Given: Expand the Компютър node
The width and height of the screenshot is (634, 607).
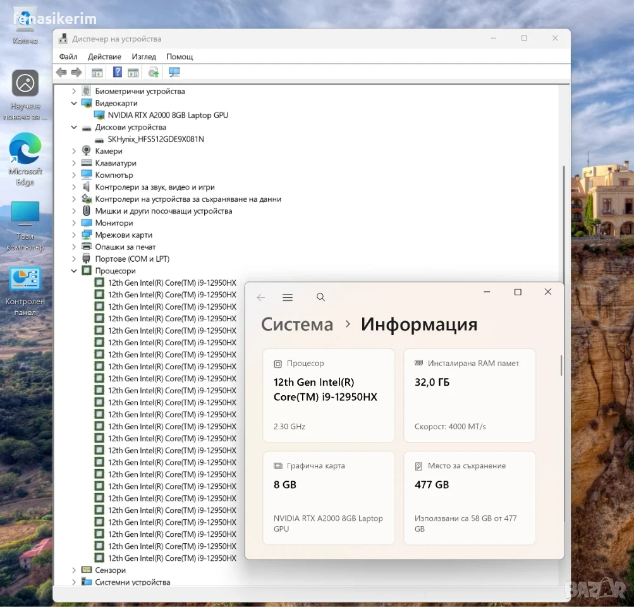Looking at the screenshot, I should (74, 175).
